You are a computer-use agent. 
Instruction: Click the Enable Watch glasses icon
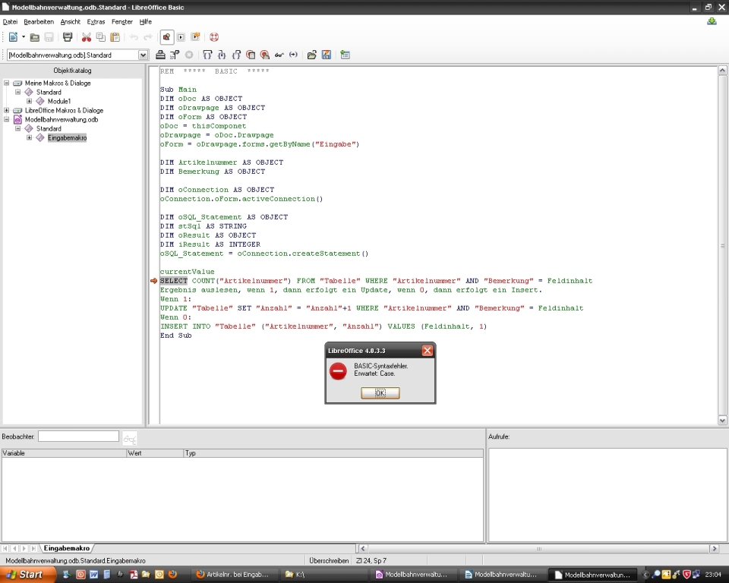(279, 55)
